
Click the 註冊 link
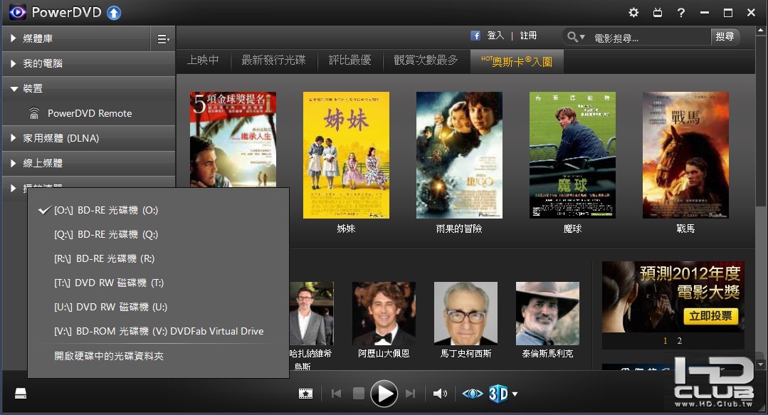[x=529, y=36]
